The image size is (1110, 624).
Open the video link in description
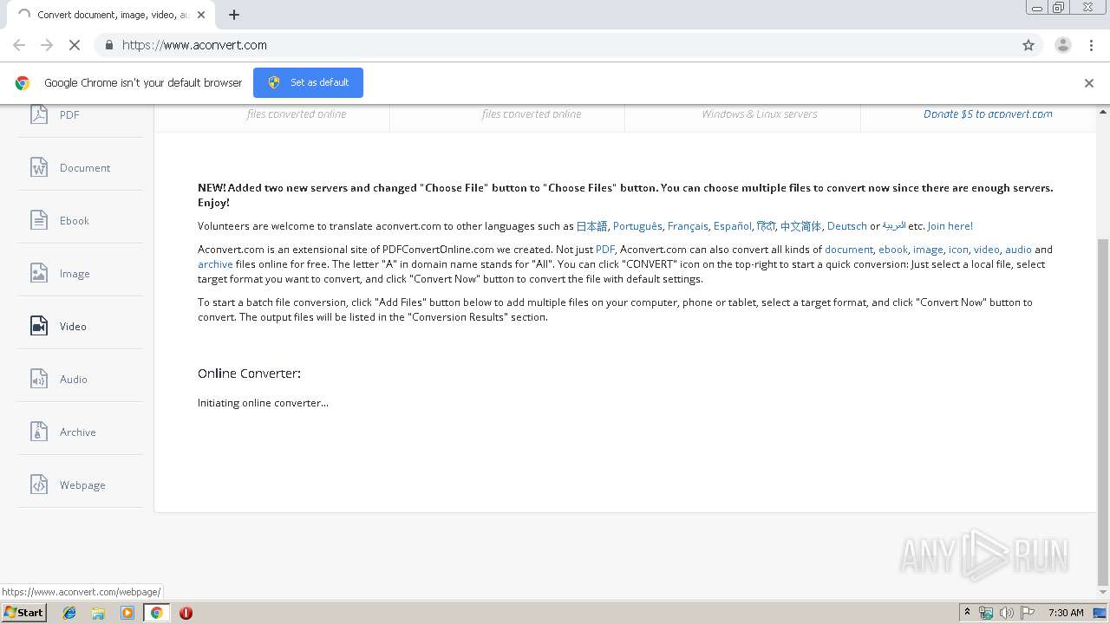(987, 250)
